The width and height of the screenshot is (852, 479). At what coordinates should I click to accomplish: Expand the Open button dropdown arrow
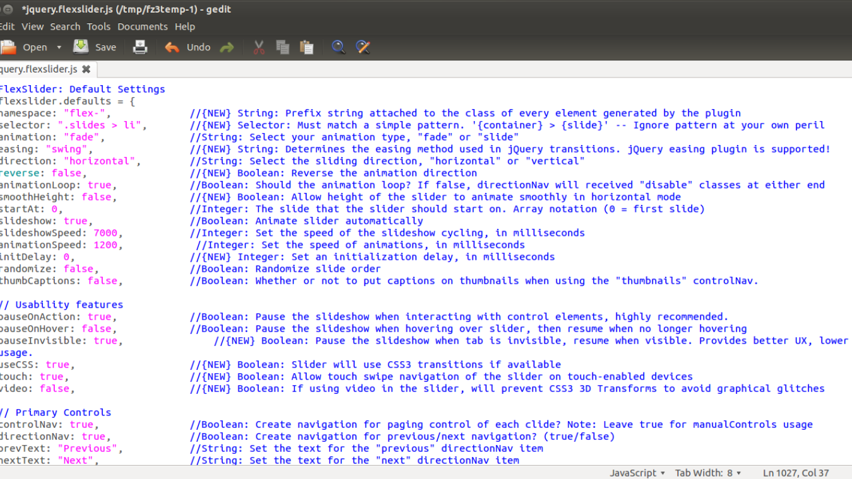click(x=59, y=47)
